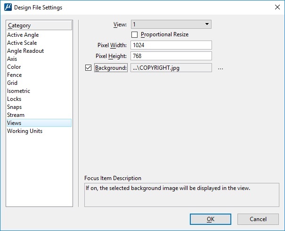Viewport: 285px width, 231px height.
Task: Confirm settings with the OK button
Action: 211,219
